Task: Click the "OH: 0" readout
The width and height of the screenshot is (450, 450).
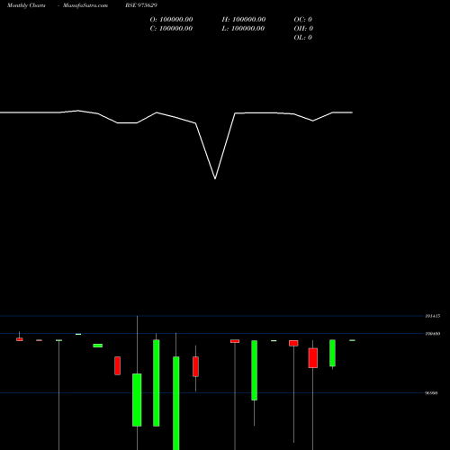Action: (303, 29)
